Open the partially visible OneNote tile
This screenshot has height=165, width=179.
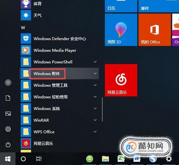(x=176, y=30)
